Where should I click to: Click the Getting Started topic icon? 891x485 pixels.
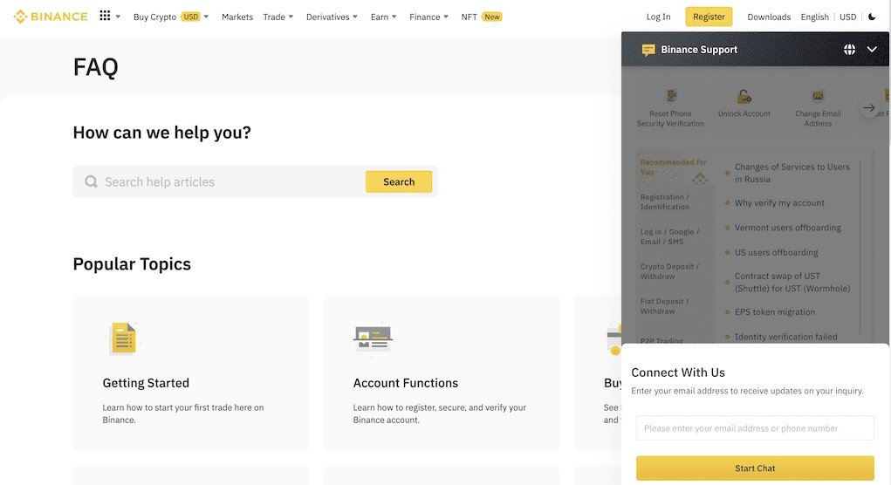click(x=122, y=338)
